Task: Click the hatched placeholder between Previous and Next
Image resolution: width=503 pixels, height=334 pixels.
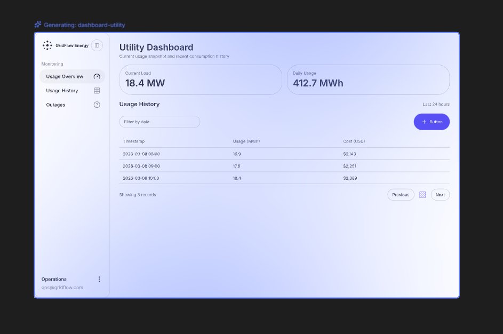Action: 422,195
